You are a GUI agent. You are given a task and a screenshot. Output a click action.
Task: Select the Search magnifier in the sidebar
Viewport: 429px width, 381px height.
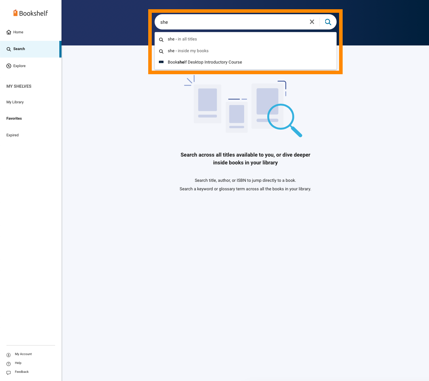point(9,49)
